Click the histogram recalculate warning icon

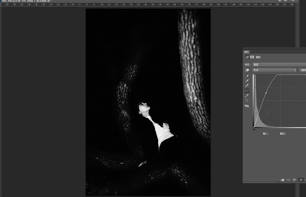tap(247, 106)
